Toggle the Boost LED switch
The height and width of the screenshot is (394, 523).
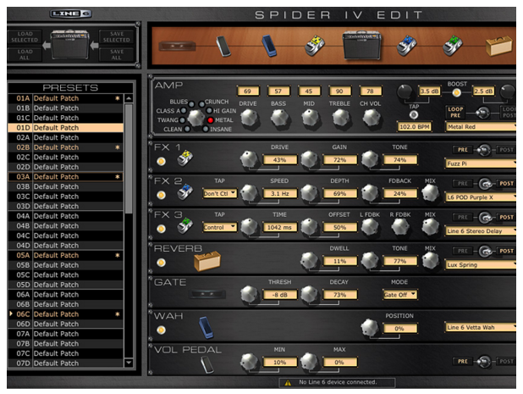coord(456,92)
